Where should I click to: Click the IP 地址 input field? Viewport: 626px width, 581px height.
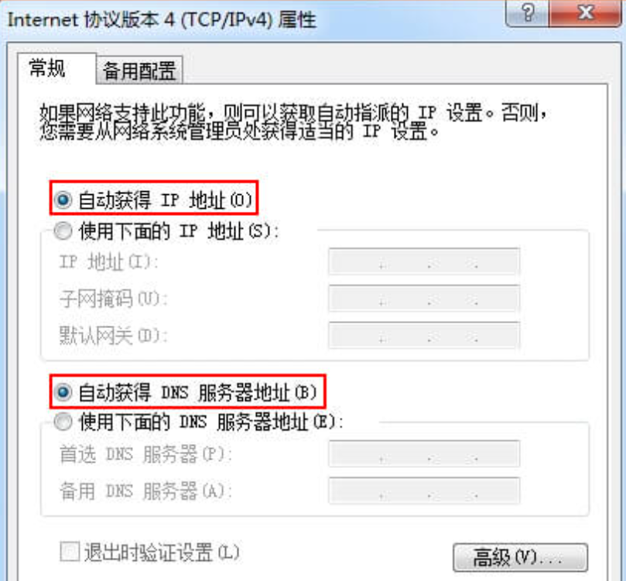[x=424, y=261]
